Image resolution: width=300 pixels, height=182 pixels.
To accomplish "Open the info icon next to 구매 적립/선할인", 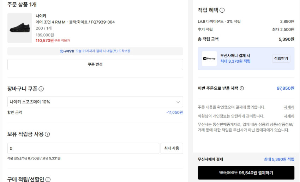I will [x=48, y=180].
